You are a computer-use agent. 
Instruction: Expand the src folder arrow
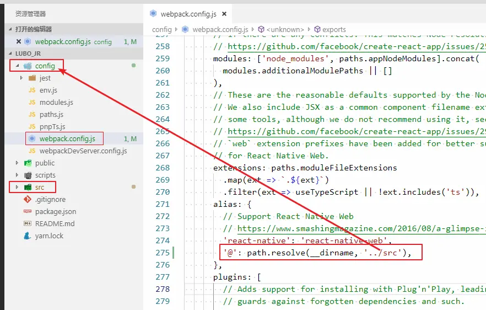click(17, 187)
